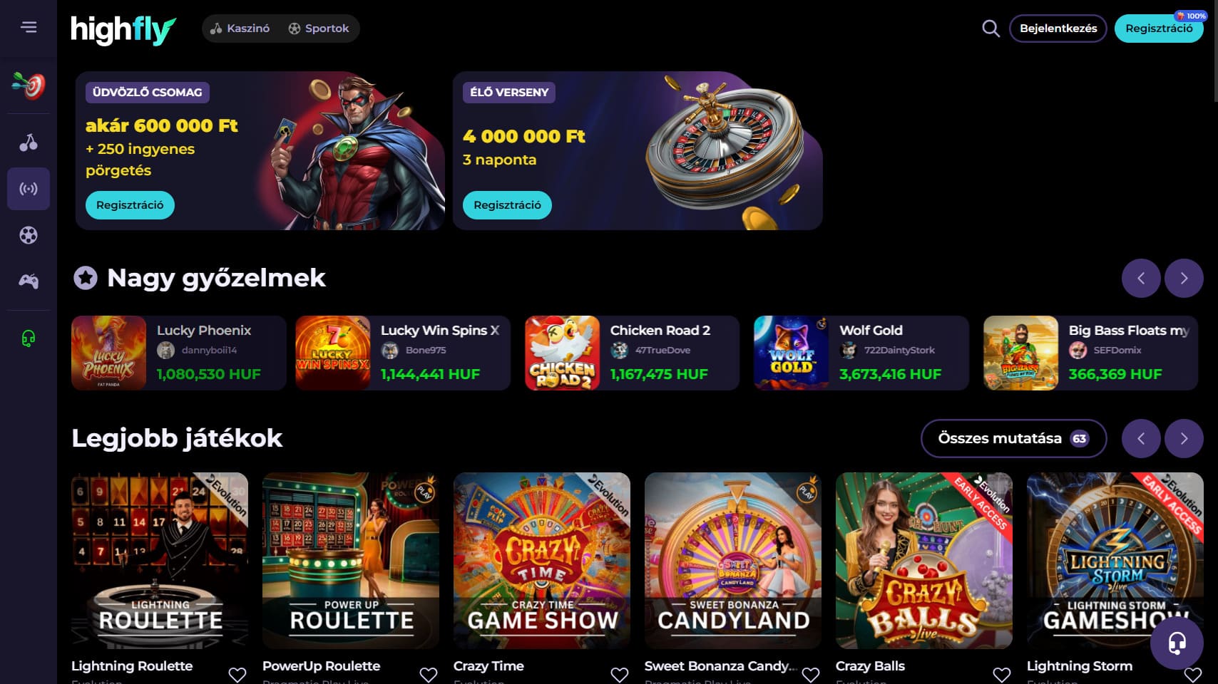Show next big wins with right arrow

[1184, 278]
